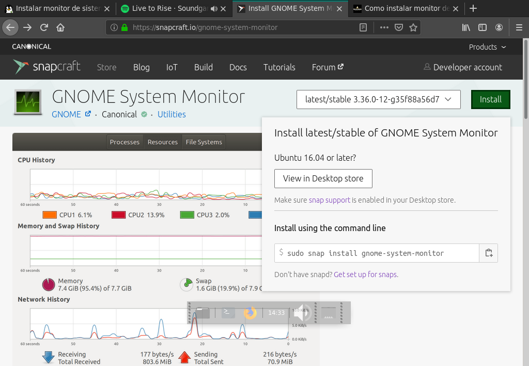The width and height of the screenshot is (529, 366).
Task: Click the red Sending up-arrow icon
Action: click(184, 357)
